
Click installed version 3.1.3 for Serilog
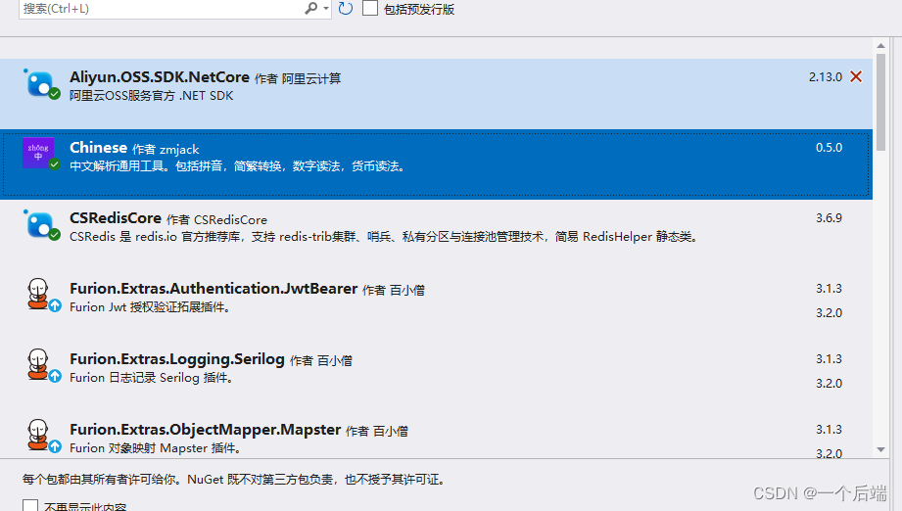[x=829, y=359]
